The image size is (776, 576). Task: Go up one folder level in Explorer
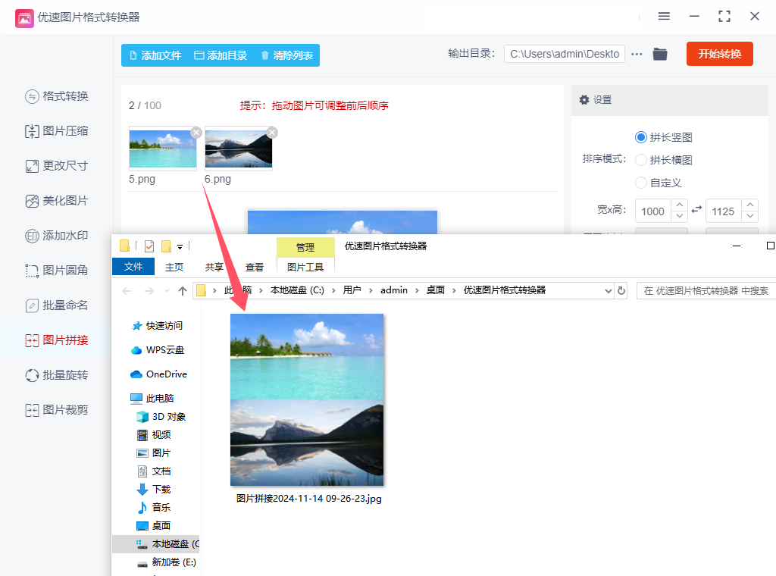click(x=183, y=291)
